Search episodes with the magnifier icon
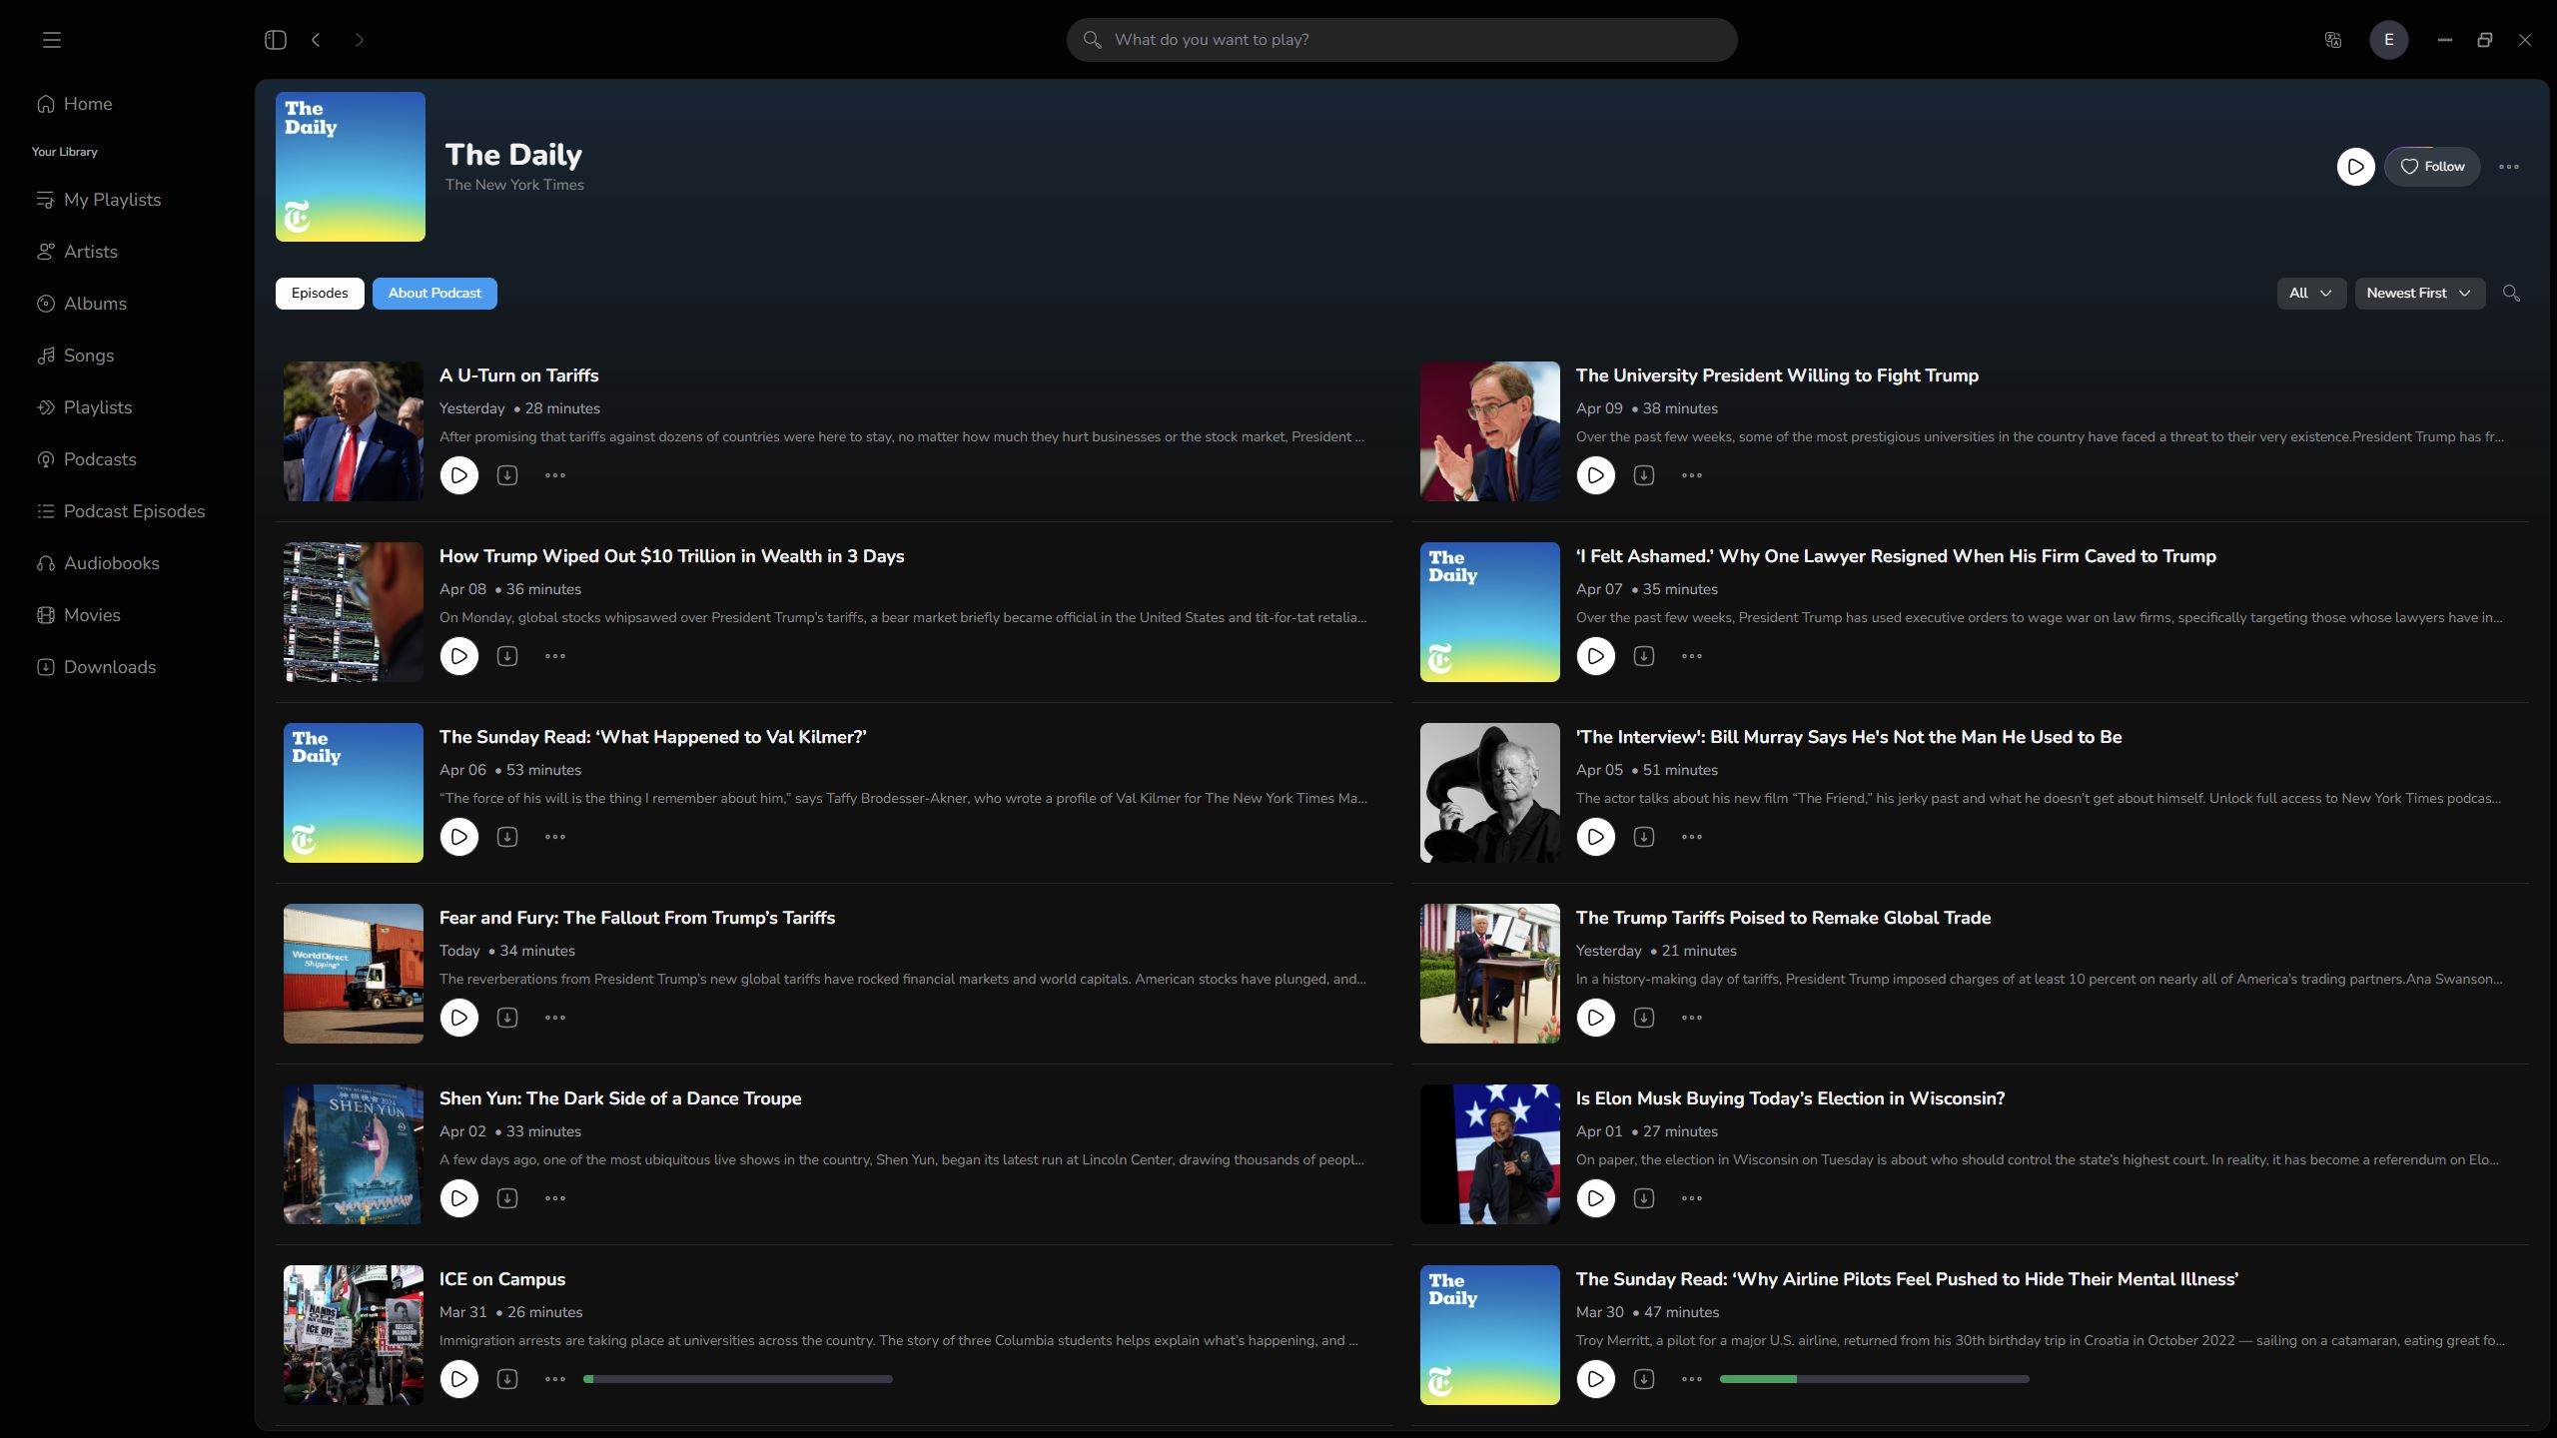Image resolution: width=2557 pixels, height=1438 pixels. (2511, 294)
